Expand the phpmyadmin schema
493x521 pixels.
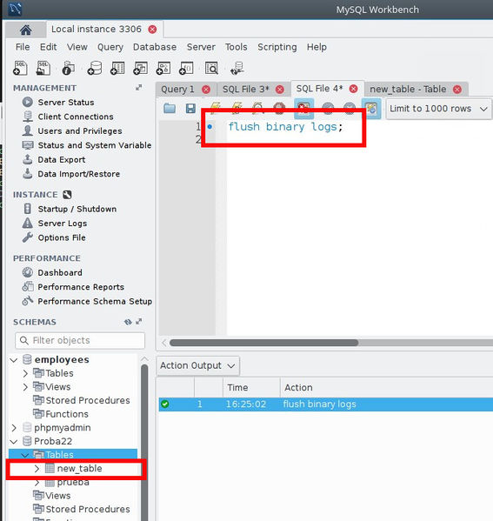pos(14,428)
